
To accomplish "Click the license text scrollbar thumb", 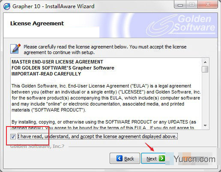I will coord(205,69).
